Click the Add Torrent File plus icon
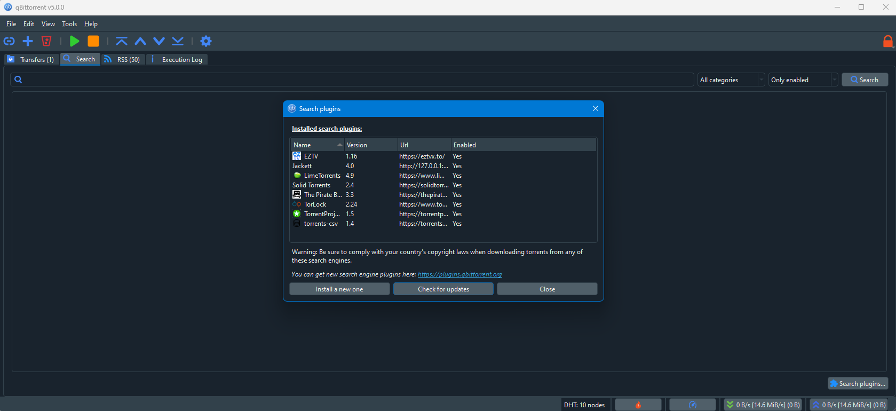 tap(28, 41)
